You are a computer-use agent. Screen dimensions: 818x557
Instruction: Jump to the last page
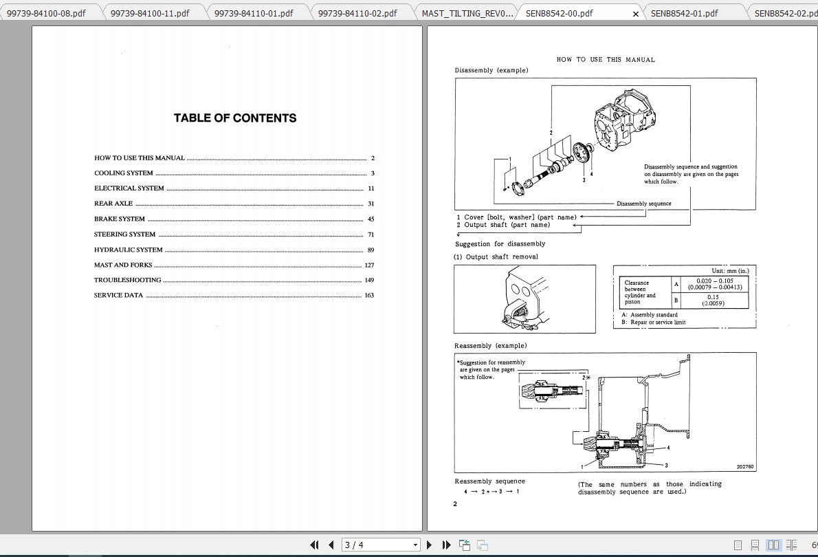pyautogui.click(x=446, y=545)
